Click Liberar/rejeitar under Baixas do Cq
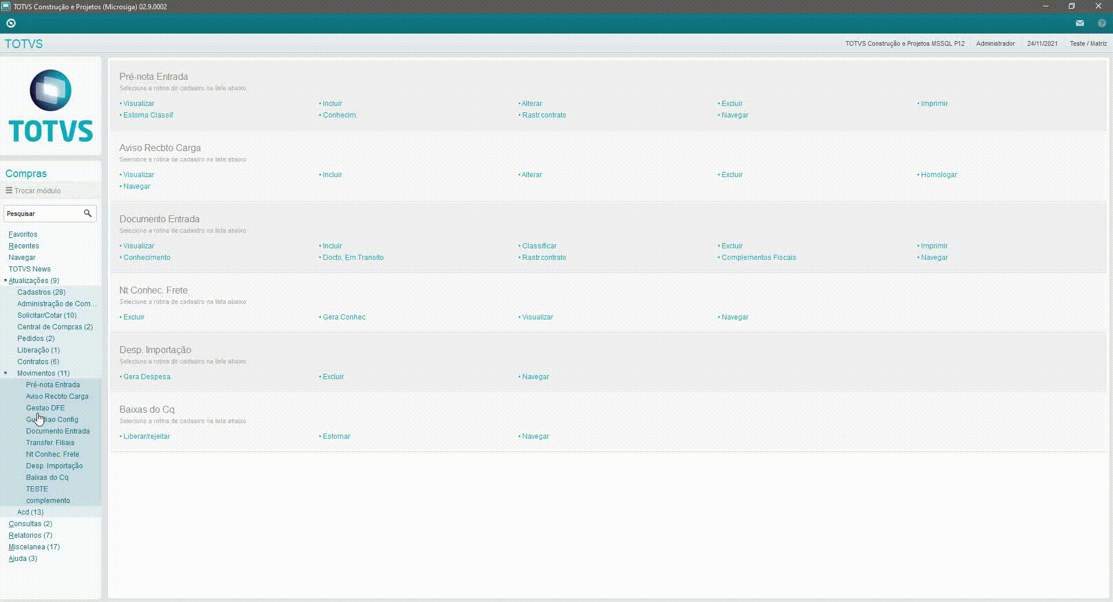The image size is (1113, 602). [x=147, y=436]
